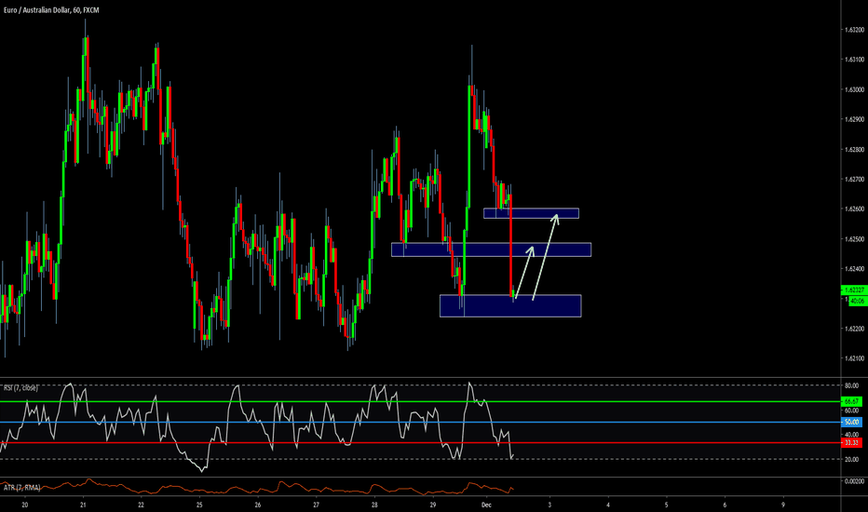Screen dimensions: 868x512
Task: Click the 9 date on time axis
Action: pyautogui.click(x=783, y=505)
